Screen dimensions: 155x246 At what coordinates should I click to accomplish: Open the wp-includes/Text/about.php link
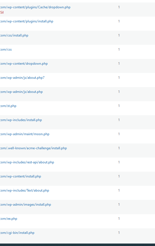(x=25, y=191)
